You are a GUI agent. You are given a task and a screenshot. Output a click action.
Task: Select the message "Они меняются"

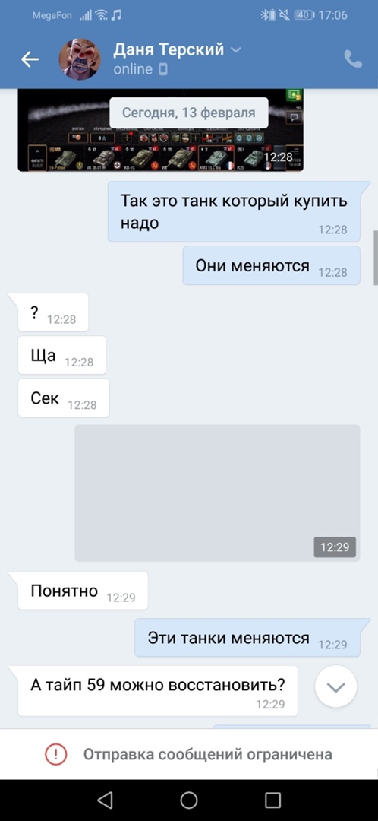point(271,265)
